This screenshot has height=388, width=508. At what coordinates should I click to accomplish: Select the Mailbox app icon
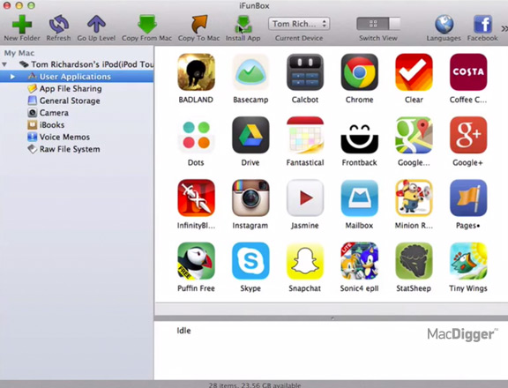click(359, 198)
